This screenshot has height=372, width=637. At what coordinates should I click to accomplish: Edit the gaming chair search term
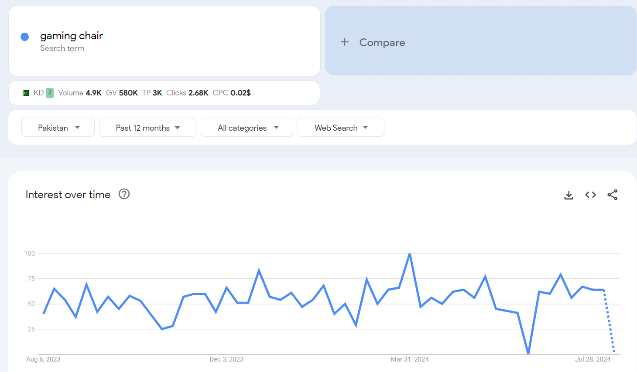[x=72, y=36]
